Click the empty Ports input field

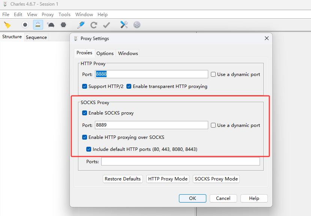coord(180,161)
